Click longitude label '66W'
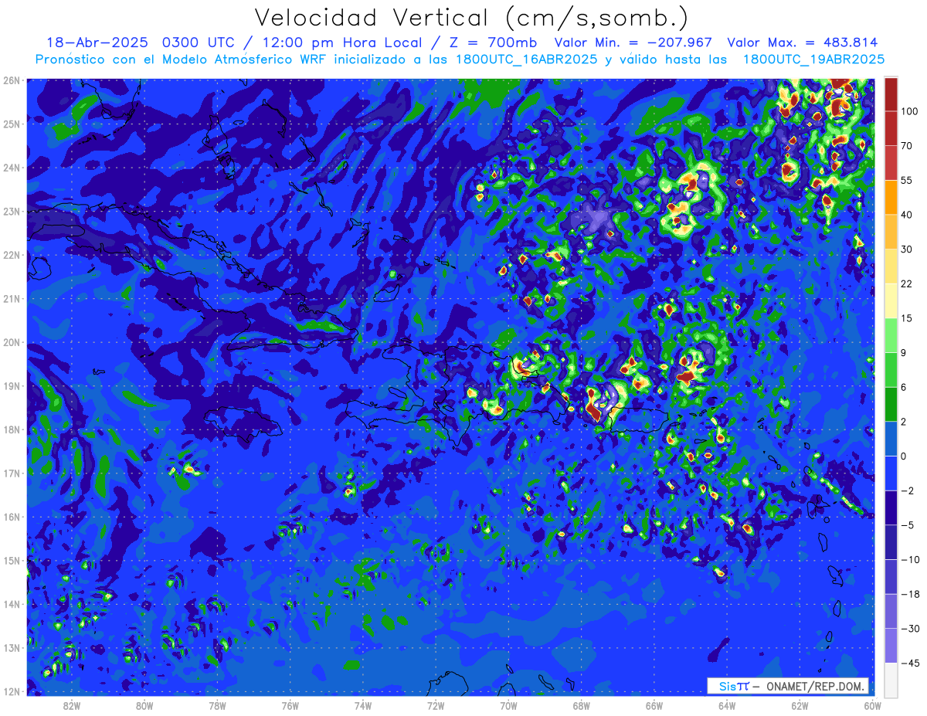The image size is (927, 716). [654, 706]
